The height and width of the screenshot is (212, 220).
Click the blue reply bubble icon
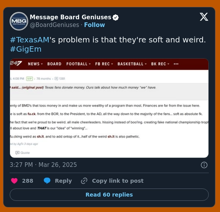pos(47,181)
